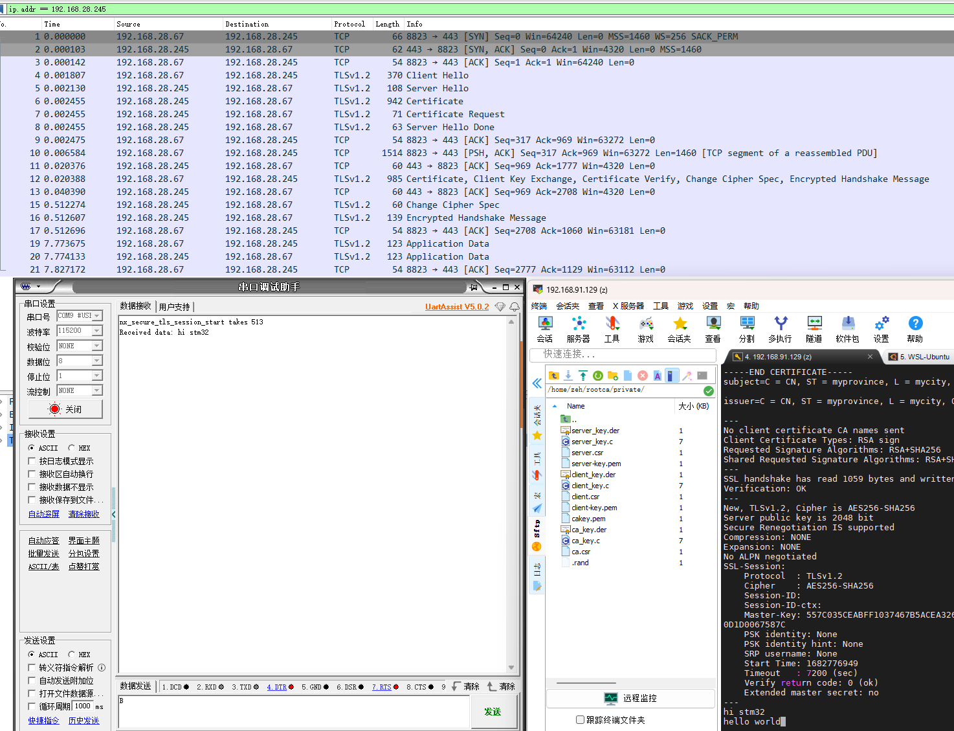The width and height of the screenshot is (954, 731).
Task: Switch to 用户支持 tab
Action: tap(175, 307)
